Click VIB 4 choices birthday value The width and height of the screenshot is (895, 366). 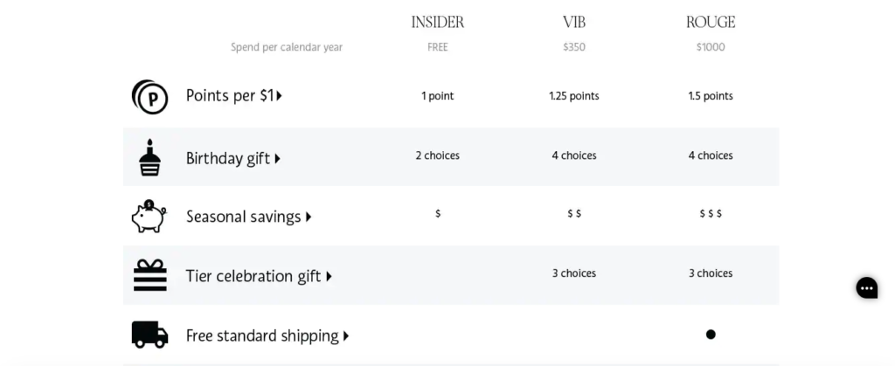[x=574, y=155]
